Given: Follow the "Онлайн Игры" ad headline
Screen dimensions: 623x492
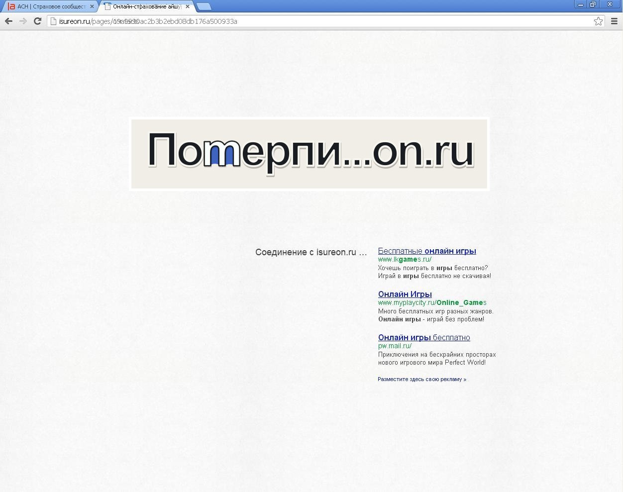Looking at the screenshot, I should click(x=405, y=295).
